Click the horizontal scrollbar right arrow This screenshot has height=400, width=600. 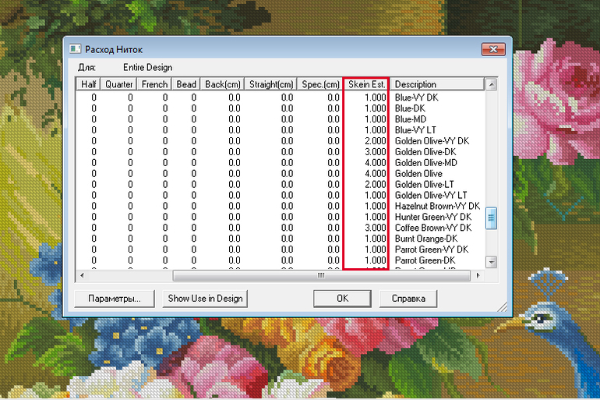(x=478, y=275)
